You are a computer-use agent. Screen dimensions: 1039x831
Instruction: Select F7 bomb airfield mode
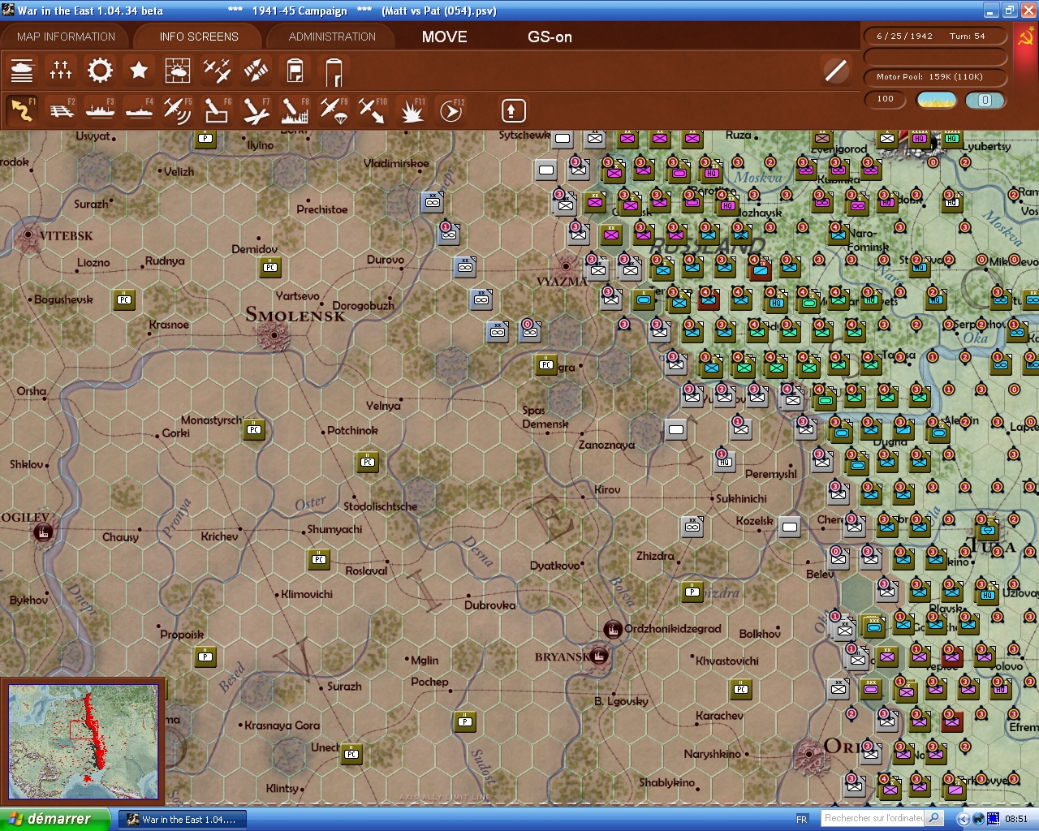pyautogui.click(x=256, y=110)
